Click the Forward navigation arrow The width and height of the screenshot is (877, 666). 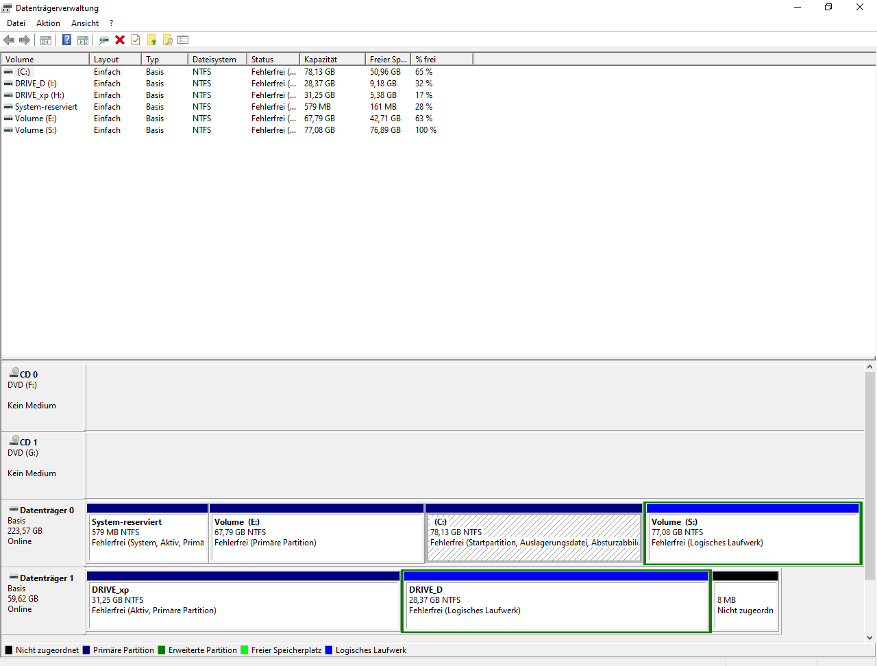[24, 40]
